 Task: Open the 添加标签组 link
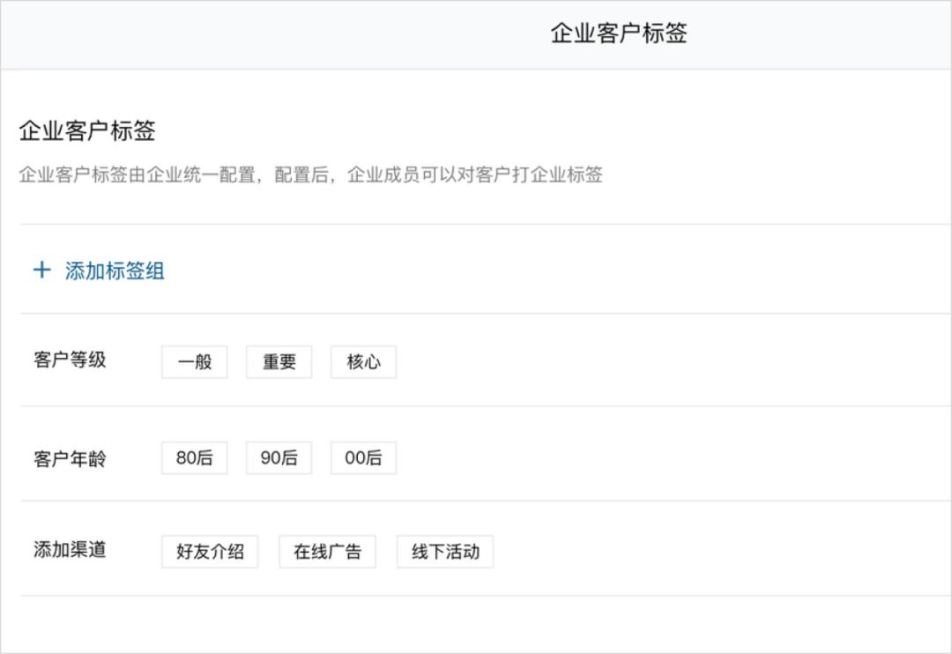(115, 271)
